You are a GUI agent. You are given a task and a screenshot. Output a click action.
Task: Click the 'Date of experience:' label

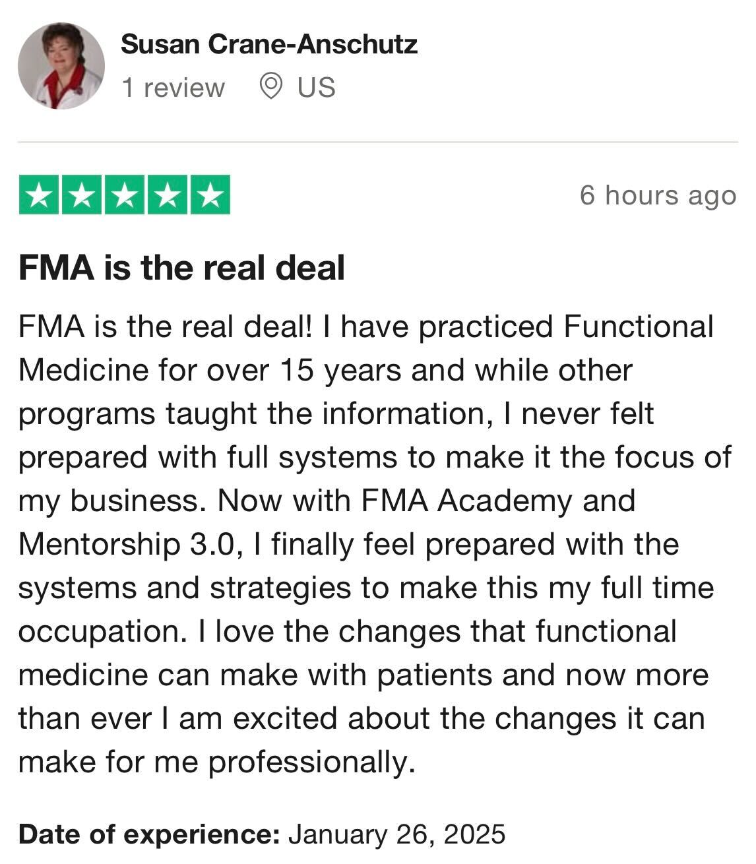[x=150, y=834]
